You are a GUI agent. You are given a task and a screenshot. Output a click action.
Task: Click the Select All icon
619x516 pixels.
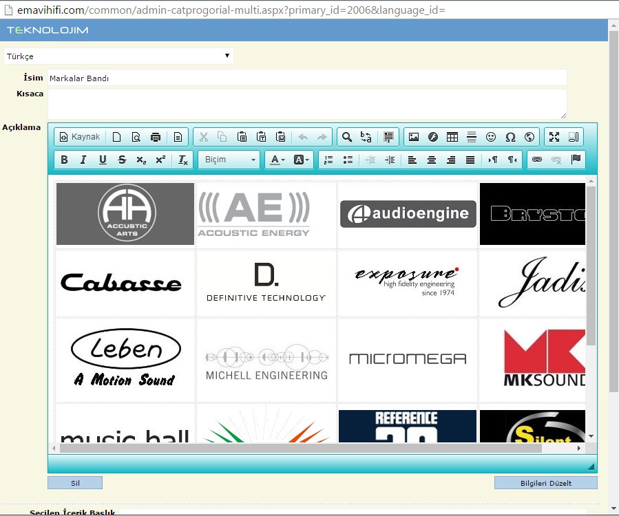pyautogui.click(x=388, y=137)
